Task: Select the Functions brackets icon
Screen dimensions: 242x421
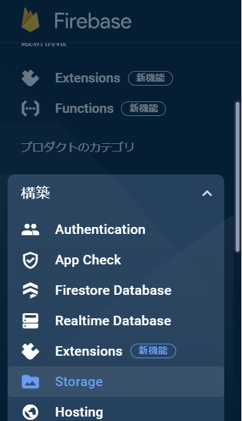Action: (x=30, y=108)
